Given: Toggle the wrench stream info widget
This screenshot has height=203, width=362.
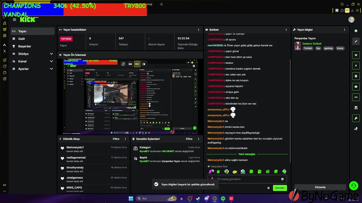Looking at the screenshot, I should pyautogui.click(x=356, y=118).
